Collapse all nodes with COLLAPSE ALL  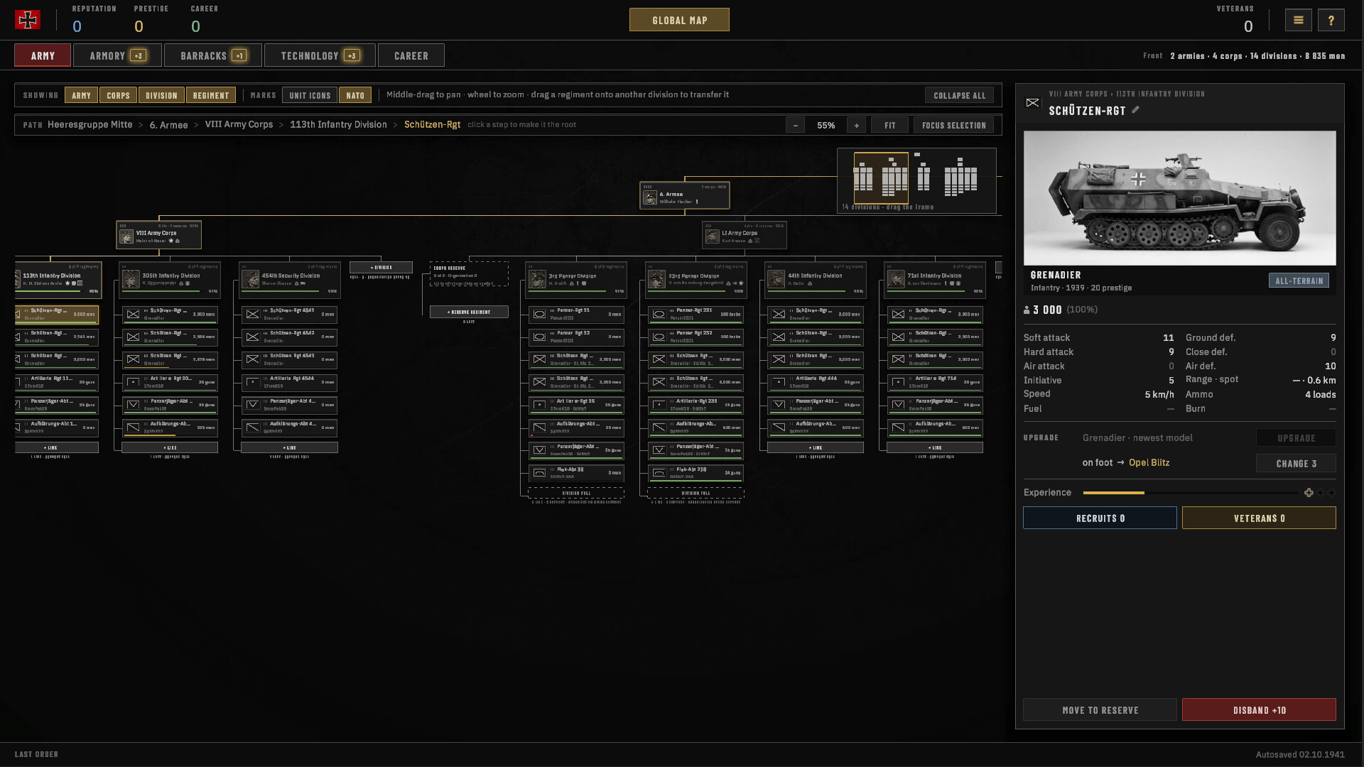click(959, 95)
